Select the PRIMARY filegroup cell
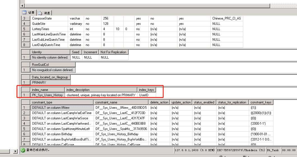The width and height of the screenshot is (297, 157). (50, 82)
